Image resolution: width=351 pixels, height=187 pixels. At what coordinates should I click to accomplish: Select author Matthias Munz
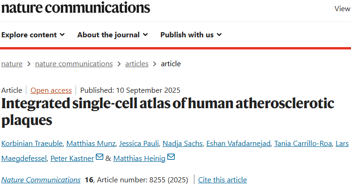91,143
